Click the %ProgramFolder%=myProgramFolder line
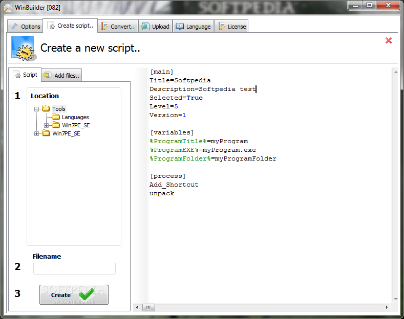This screenshot has height=319, width=404. pos(213,158)
